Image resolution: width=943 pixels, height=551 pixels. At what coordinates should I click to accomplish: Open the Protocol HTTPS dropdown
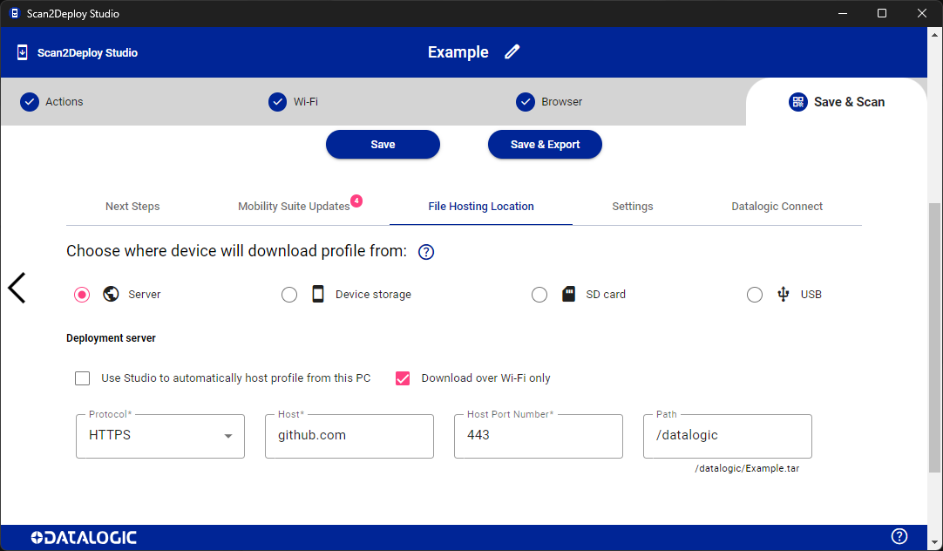click(x=160, y=436)
